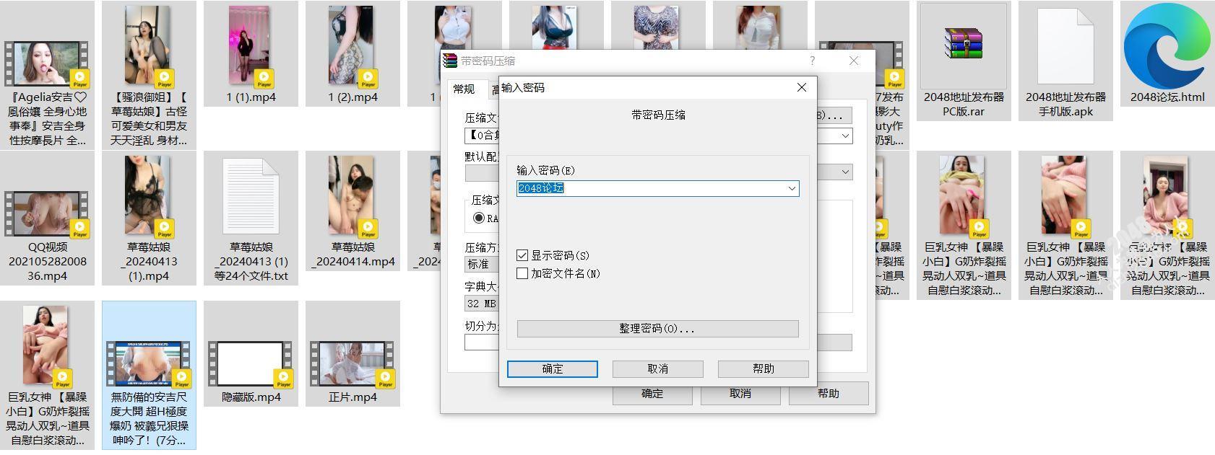Click the 整理密码(O)... button

pyautogui.click(x=657, y=329)
